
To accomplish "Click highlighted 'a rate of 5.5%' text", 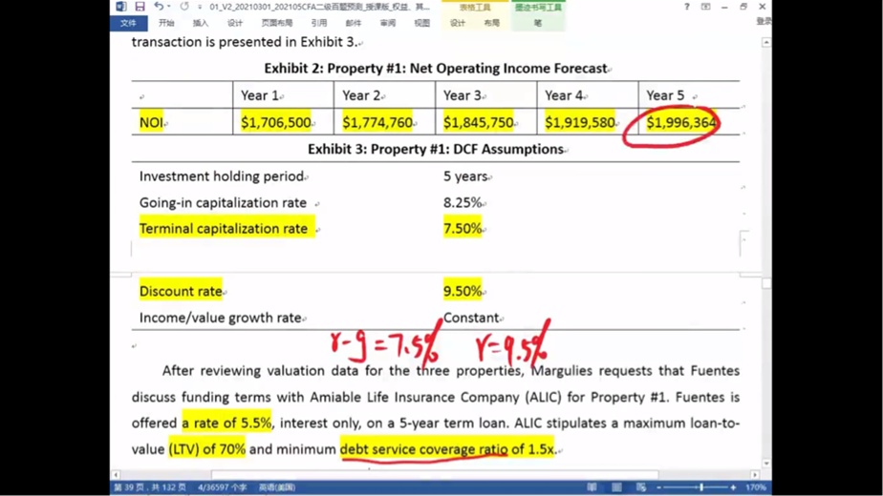I will point(226,423).
